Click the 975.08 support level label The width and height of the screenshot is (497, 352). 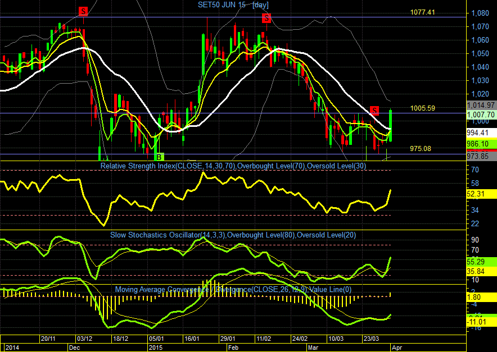421,148
